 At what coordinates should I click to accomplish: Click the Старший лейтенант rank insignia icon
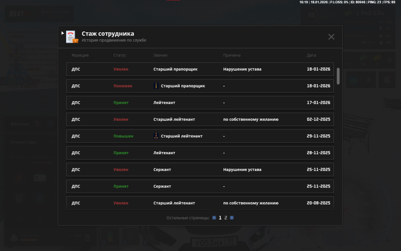coord(156,136)
